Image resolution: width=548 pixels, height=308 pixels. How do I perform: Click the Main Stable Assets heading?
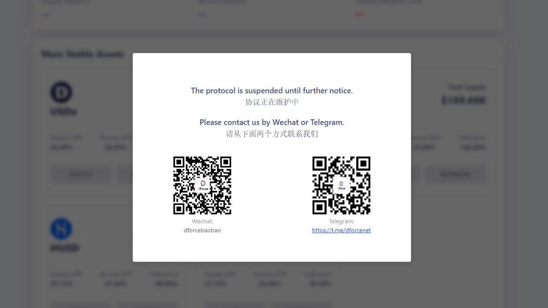click(83, 54)
